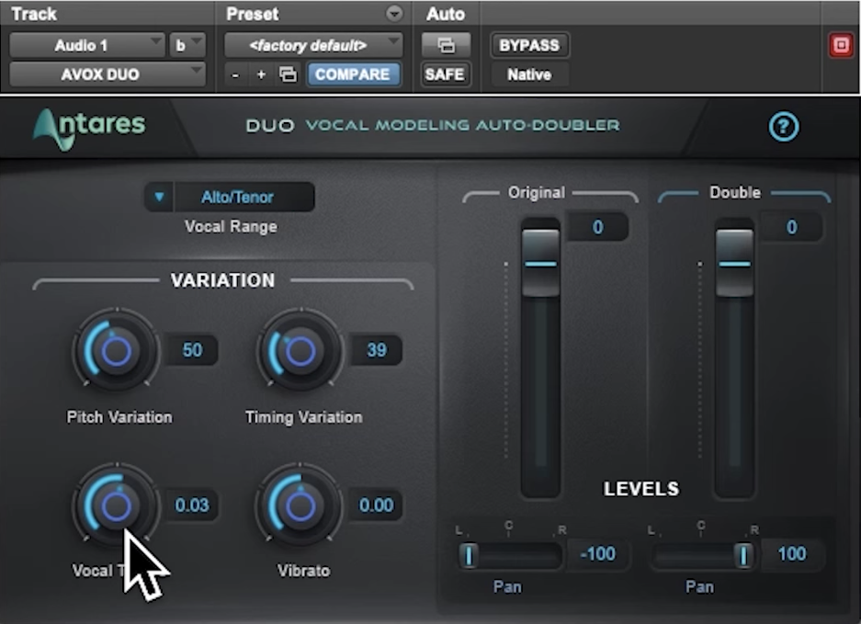This screenshot has width=861, height=624.
Task: Enable automation SAFE mode
Action: click(x=445, y=74)
